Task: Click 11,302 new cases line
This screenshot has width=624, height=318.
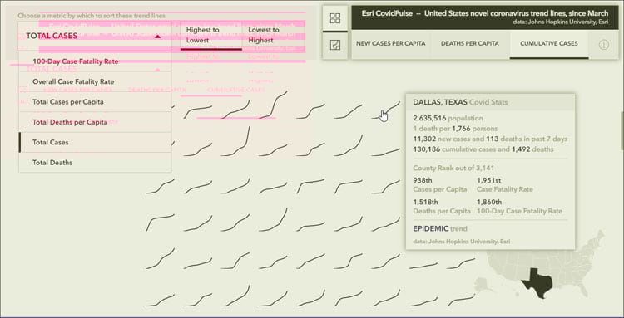Action: [x=490, y=139]
